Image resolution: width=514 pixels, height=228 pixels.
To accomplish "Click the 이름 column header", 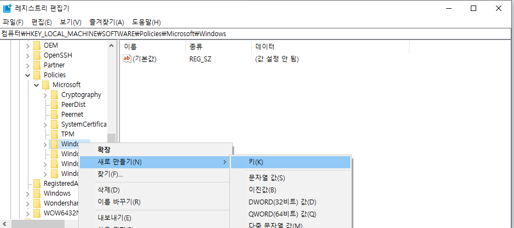I will point(153,47).
